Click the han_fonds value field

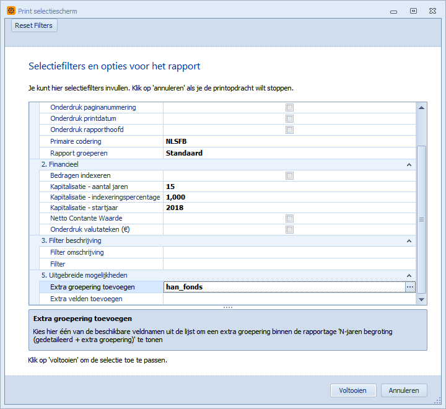(284, 287)
